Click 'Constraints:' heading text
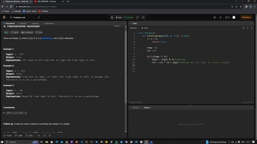The height and width of the screenshot is (144, 257). (9, 108)
